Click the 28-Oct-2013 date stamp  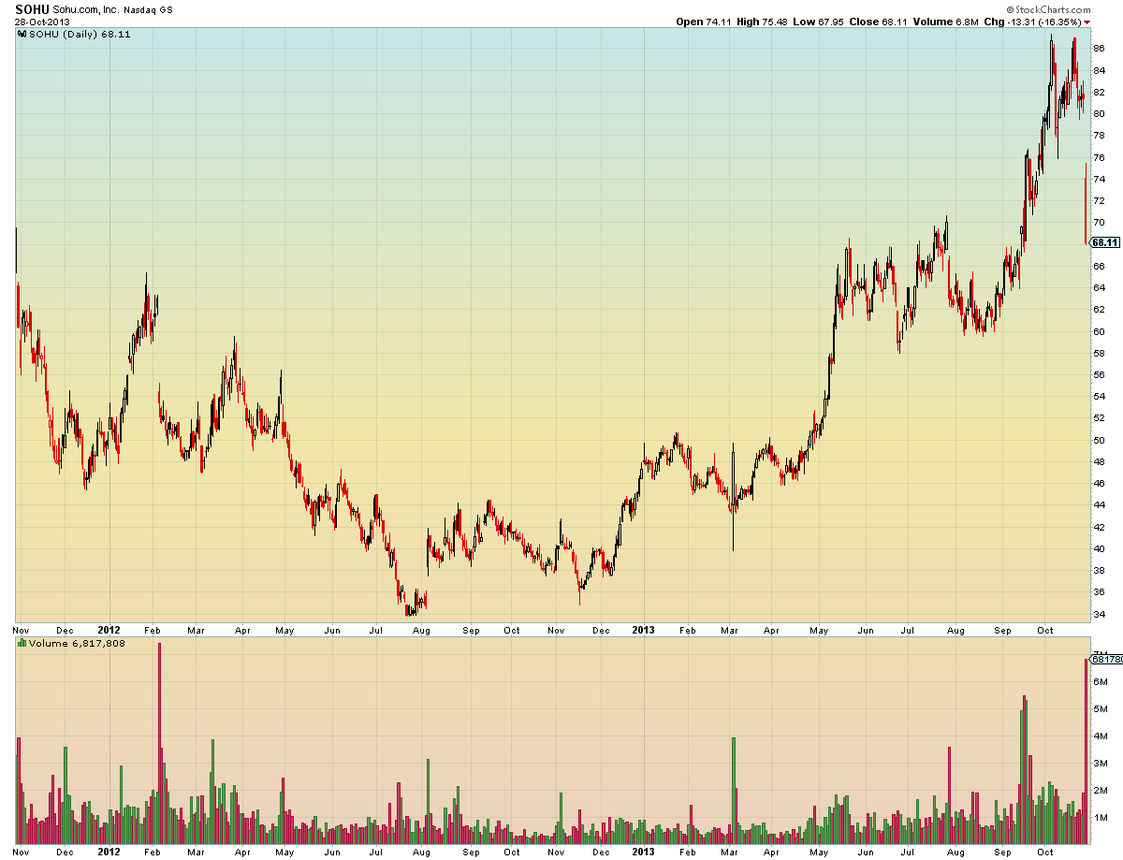click(42, 21)
